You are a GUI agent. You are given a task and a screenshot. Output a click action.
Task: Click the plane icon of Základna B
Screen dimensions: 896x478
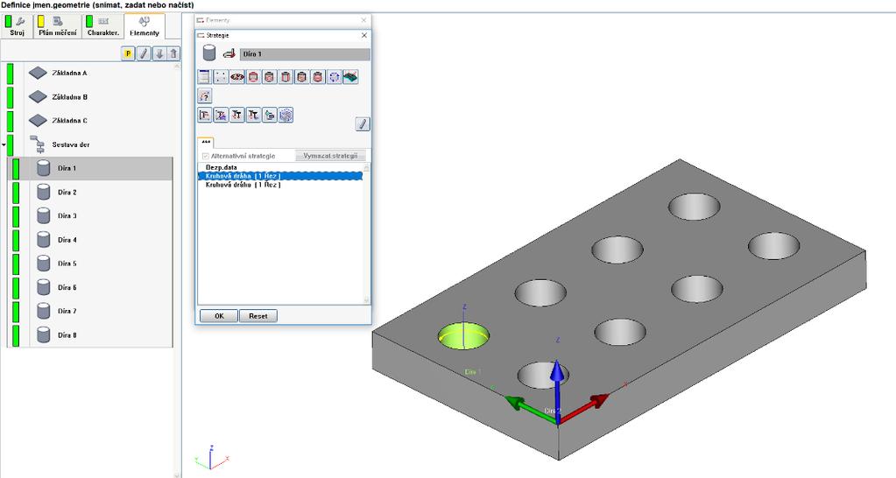pyautogui.click(x=38, y=97)
